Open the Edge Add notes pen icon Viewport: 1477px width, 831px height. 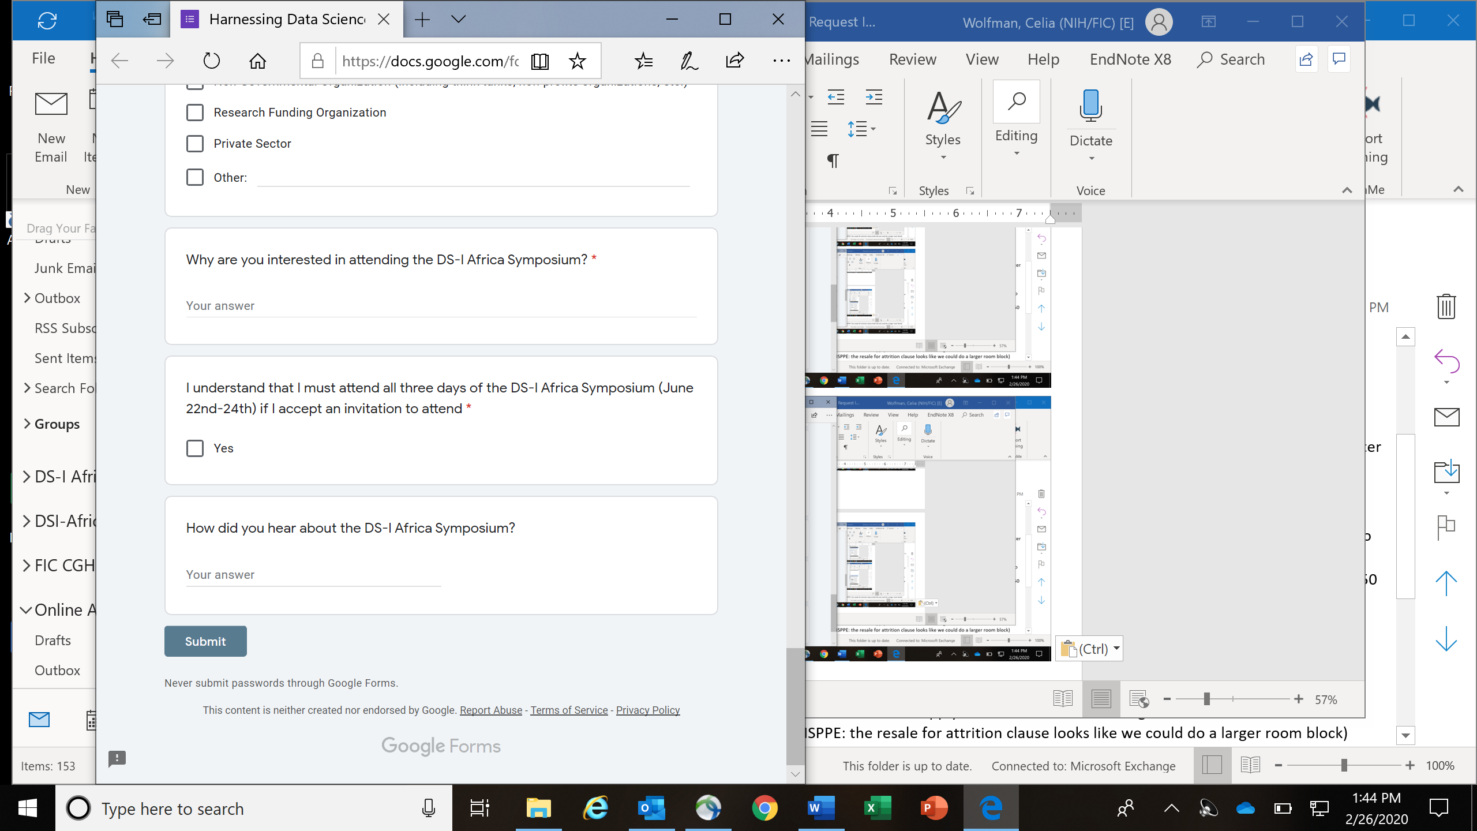(x=689, y=61)
